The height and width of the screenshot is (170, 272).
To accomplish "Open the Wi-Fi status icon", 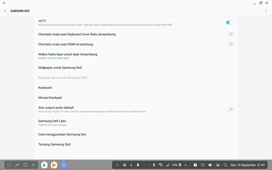I will click(160, 165).
